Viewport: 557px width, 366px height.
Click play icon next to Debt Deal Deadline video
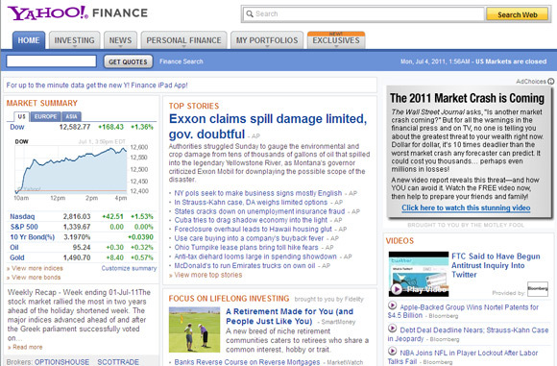click(x=392, y=329)
